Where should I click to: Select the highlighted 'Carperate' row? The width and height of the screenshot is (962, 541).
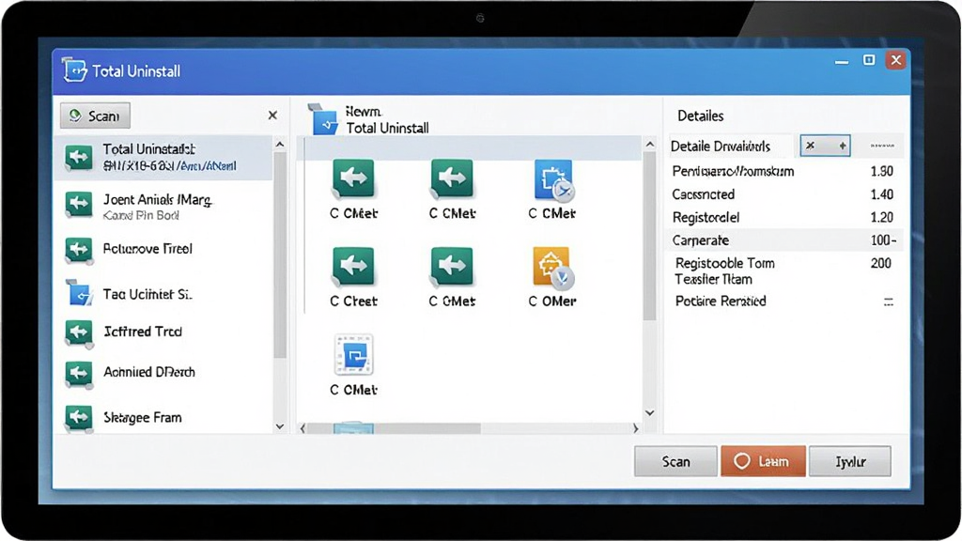[x=784, y=240]
